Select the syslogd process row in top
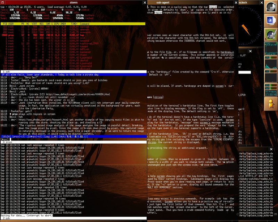Screen dimensions: 278x222 coord(46,27)
